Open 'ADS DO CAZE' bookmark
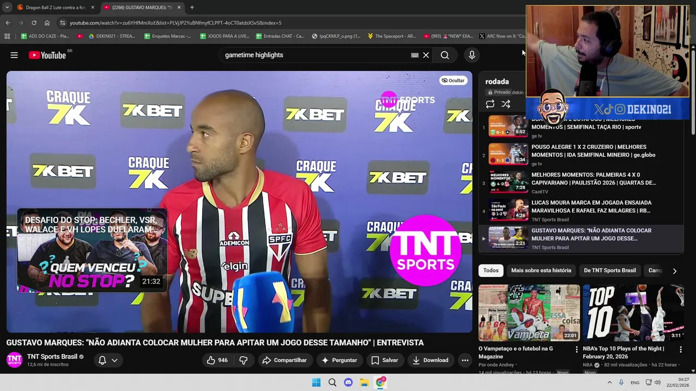This screenshot has height=391, width=696. pyautogui.click(x=45, y=36)
